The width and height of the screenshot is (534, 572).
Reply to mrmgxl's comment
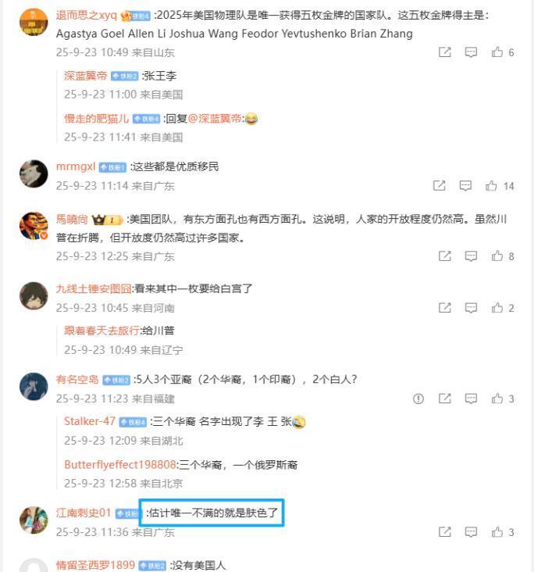click(465, 186)
